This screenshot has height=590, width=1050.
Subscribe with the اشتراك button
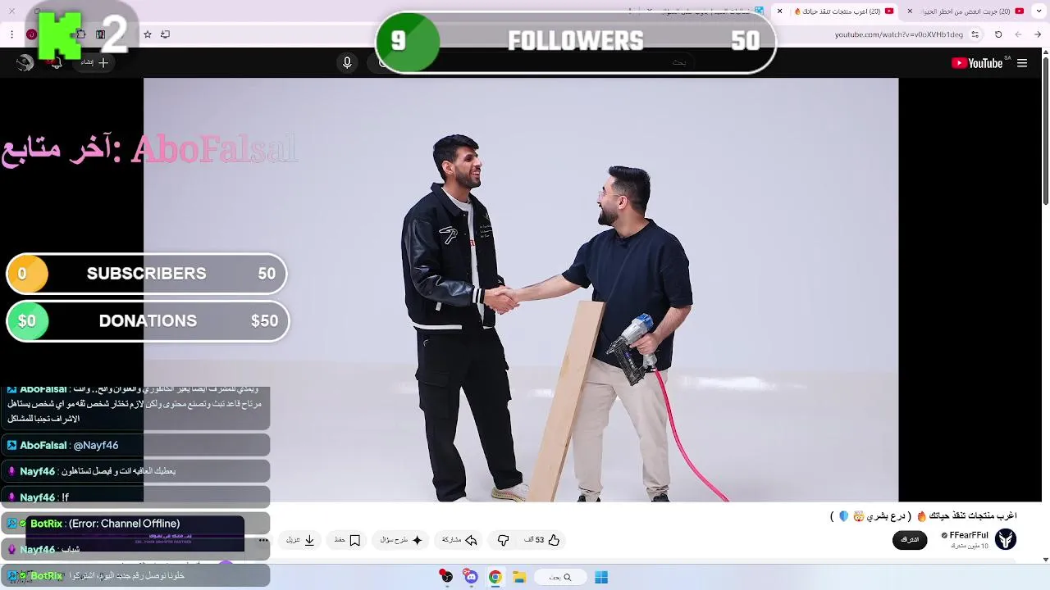[x=910, y=539]
